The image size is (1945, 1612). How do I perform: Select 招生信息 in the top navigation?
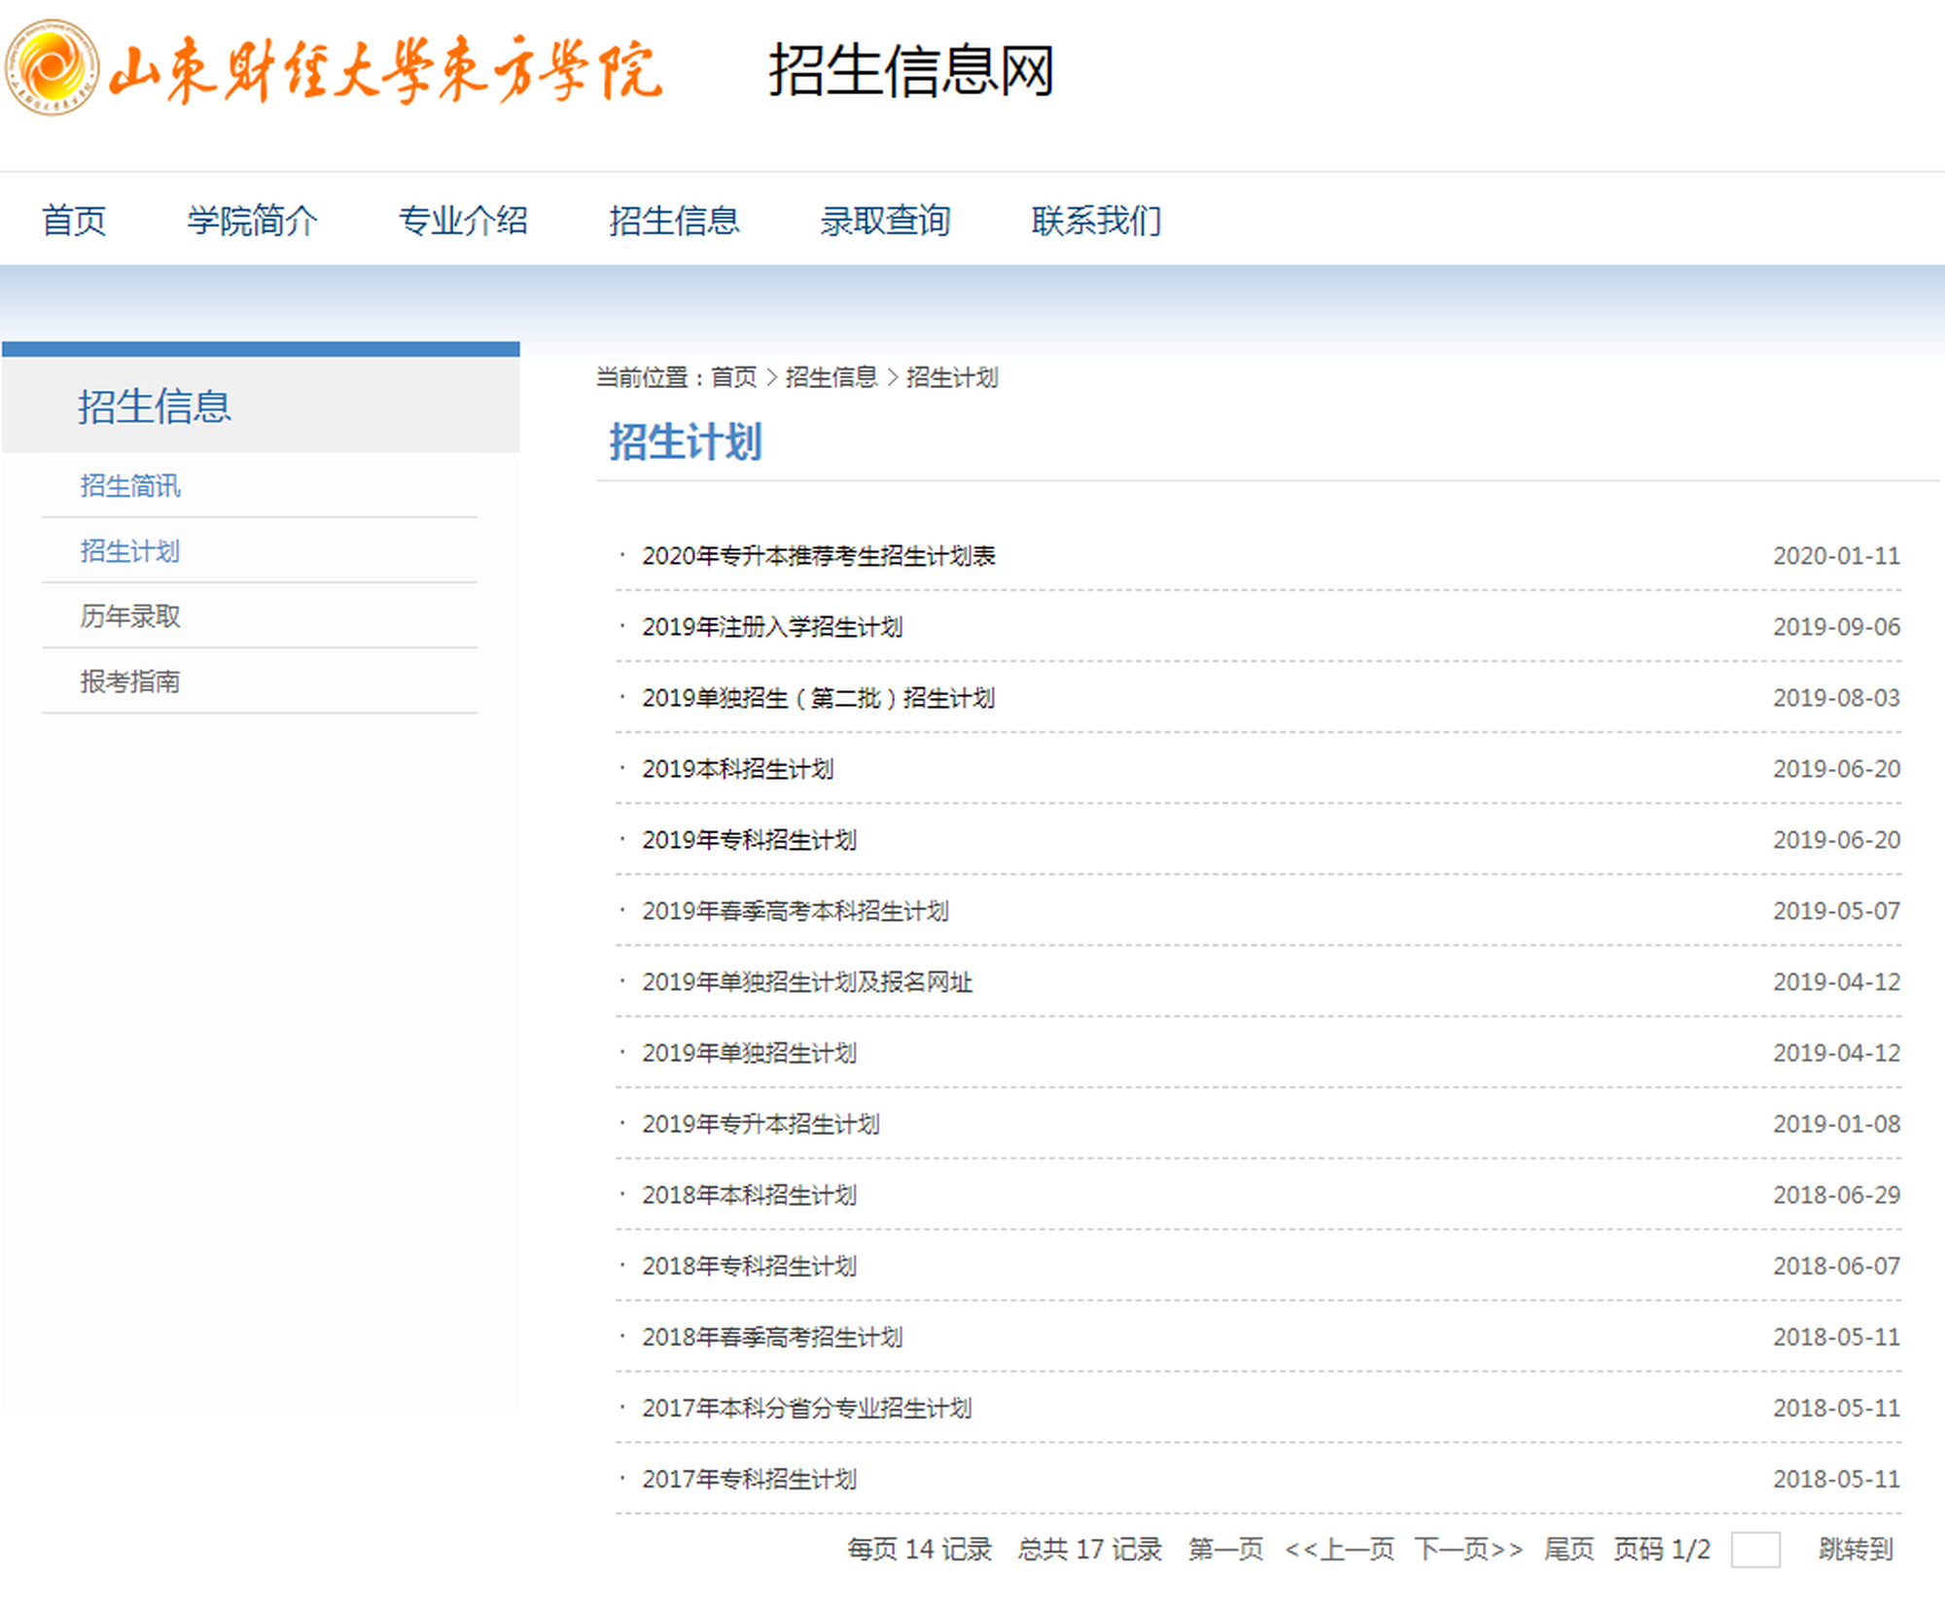(674, 221)
